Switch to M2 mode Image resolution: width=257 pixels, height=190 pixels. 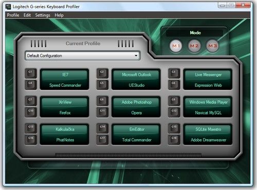pyautogui.click(x=194, y=46)
